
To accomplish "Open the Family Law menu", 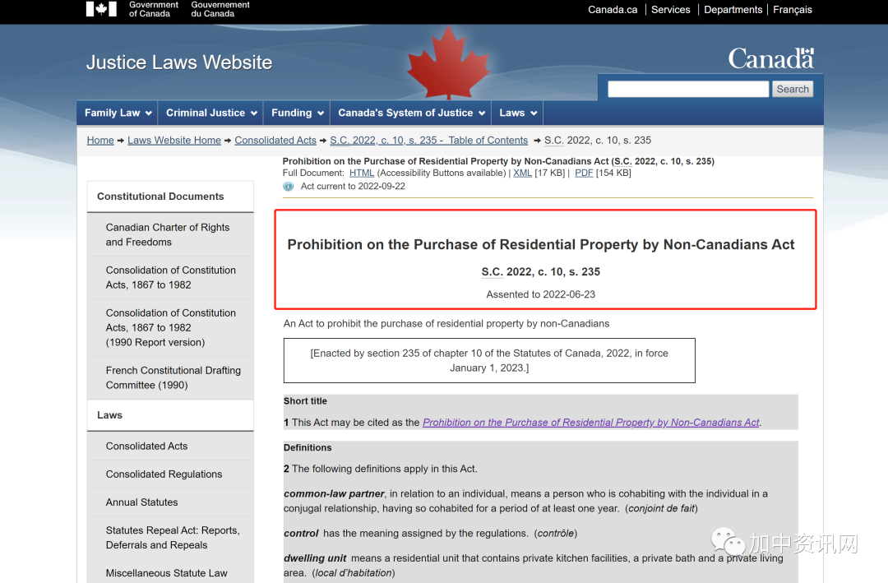I will [x=118, y=113].
